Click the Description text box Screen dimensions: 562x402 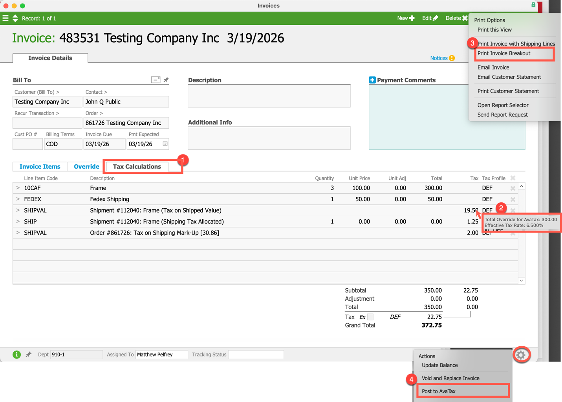269,96
